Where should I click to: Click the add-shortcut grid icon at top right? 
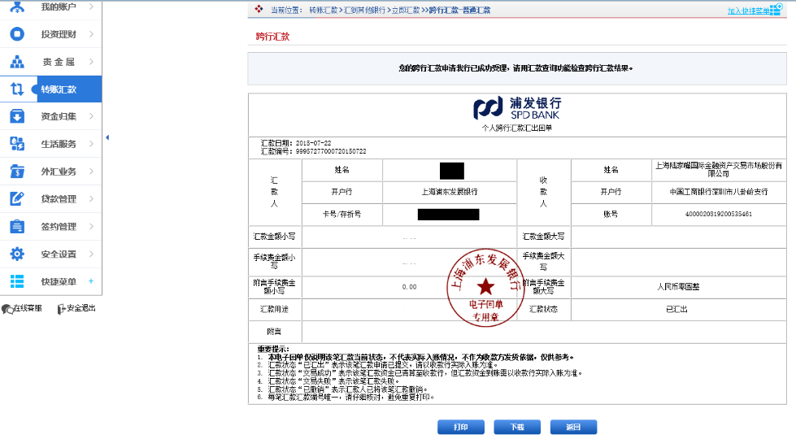776,9
